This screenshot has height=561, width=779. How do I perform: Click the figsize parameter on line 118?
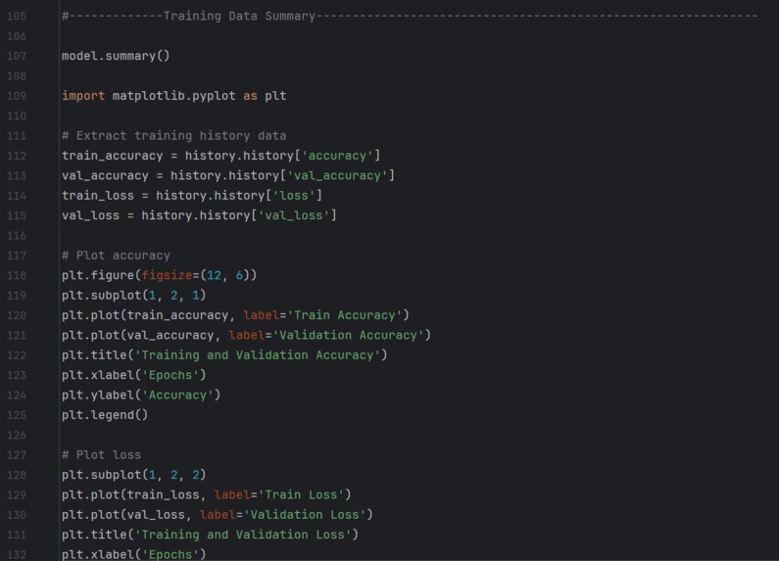coord(167,275)
